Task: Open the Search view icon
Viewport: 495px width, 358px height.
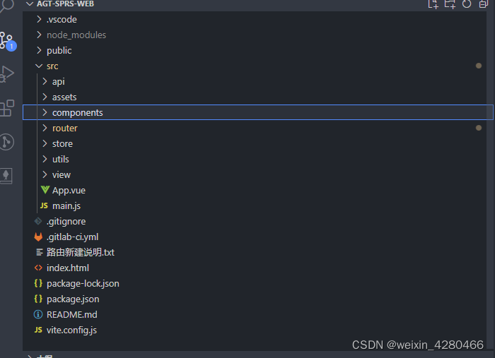Action: click(x=7, y=6)
